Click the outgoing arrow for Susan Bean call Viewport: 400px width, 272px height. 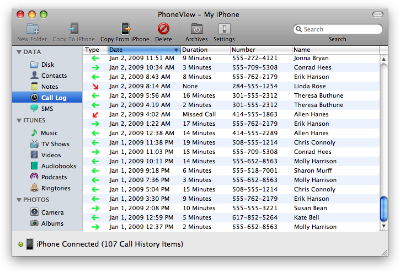pos(95,208)
